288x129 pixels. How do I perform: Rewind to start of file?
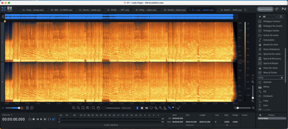37,119
